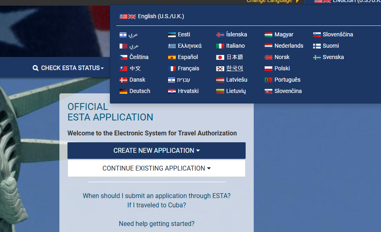Click the Dutch flag icon next to Nederlands
Image resolution: width=381 pixels, height=232 pixels.
pos(268,46)
